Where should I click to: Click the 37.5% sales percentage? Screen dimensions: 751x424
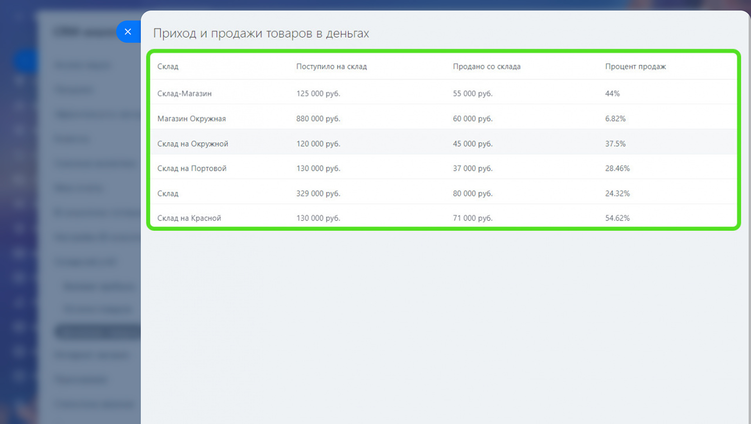tap(615, 144)
